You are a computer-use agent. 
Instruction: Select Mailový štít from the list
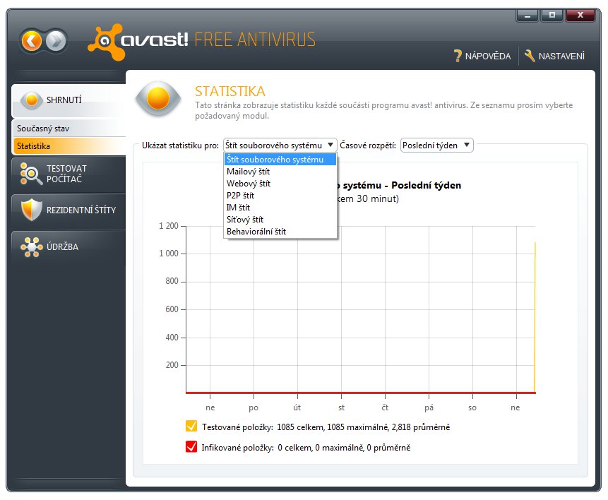[x=280, y=172]
